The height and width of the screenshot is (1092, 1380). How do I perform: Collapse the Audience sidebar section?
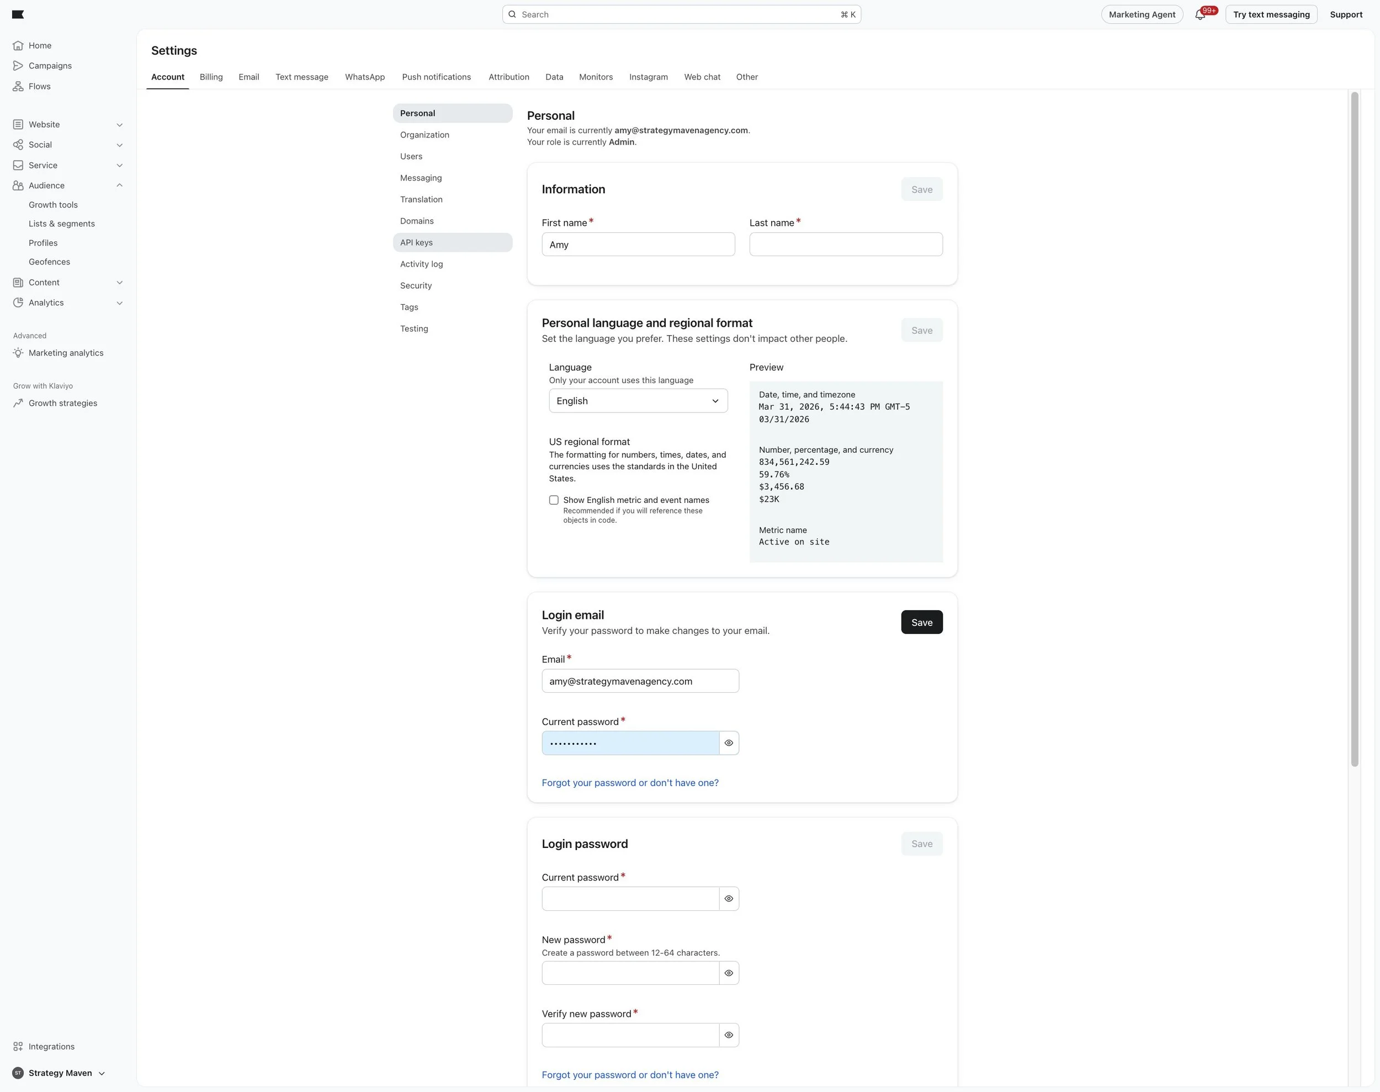pyautogui.click(x=120, y=185)
